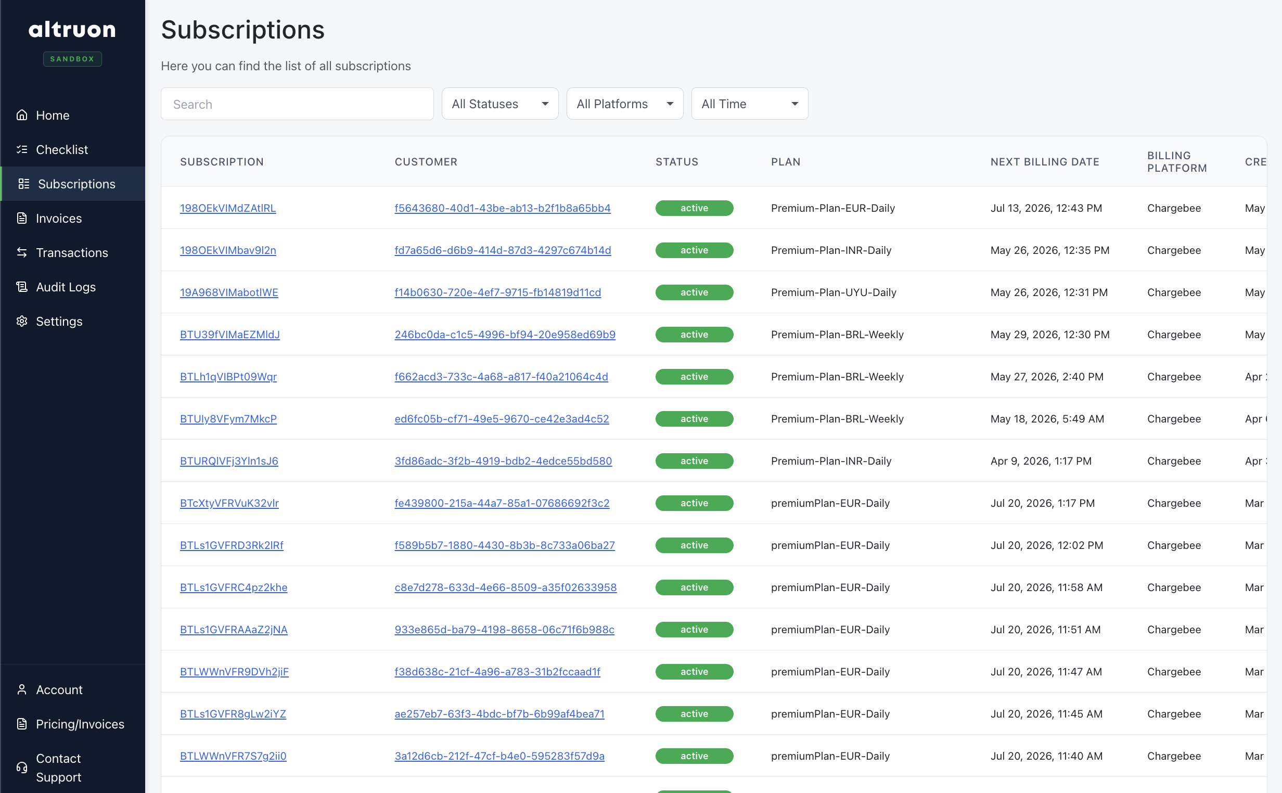Open subscription BTU39fVIMaEZMldJ

[229, 335]
